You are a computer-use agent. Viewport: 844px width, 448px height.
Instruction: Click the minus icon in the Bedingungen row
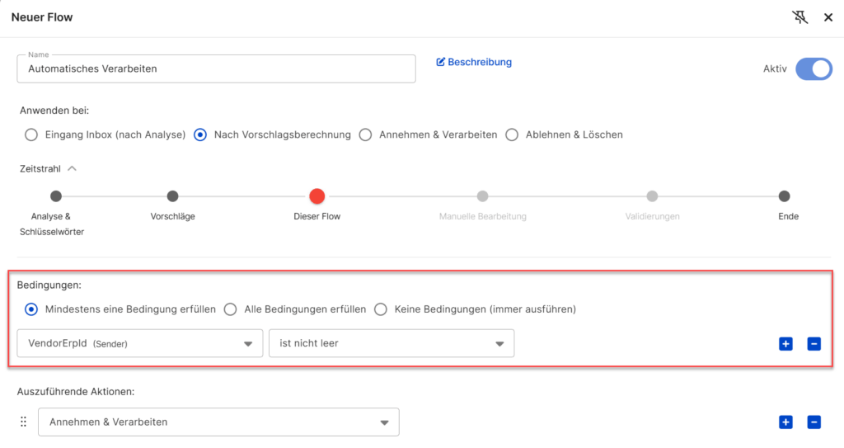click(814, 343)
